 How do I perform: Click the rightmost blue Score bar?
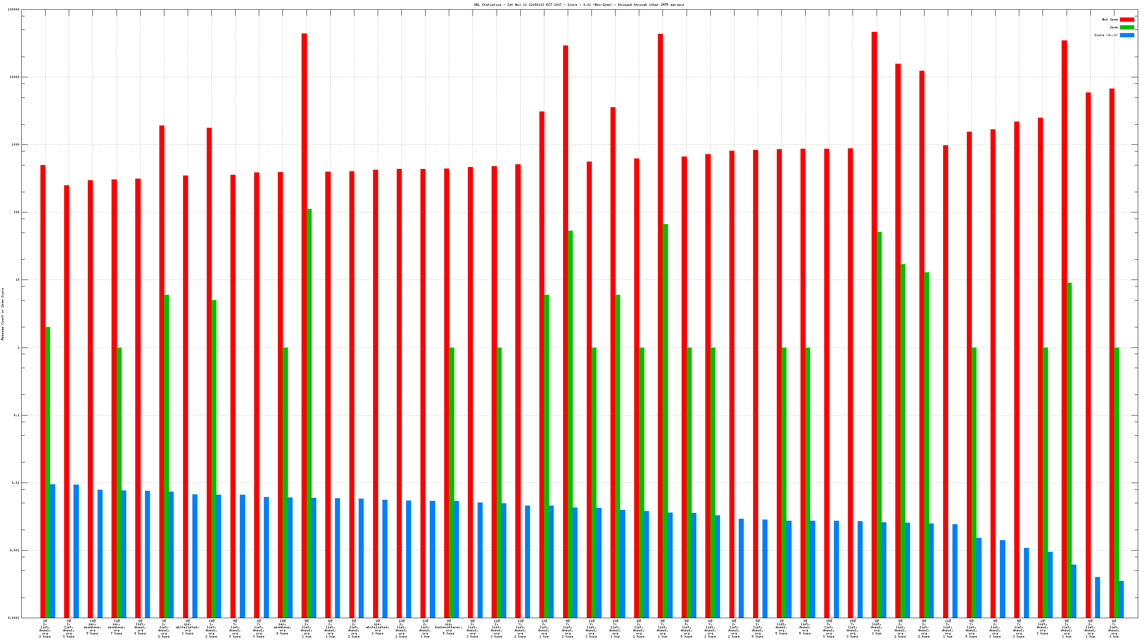(x=1121, y=599)
